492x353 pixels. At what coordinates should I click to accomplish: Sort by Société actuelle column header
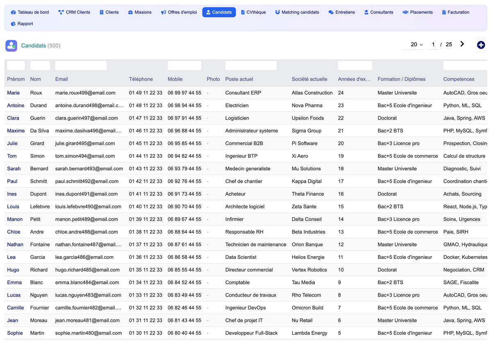point(310,79)
